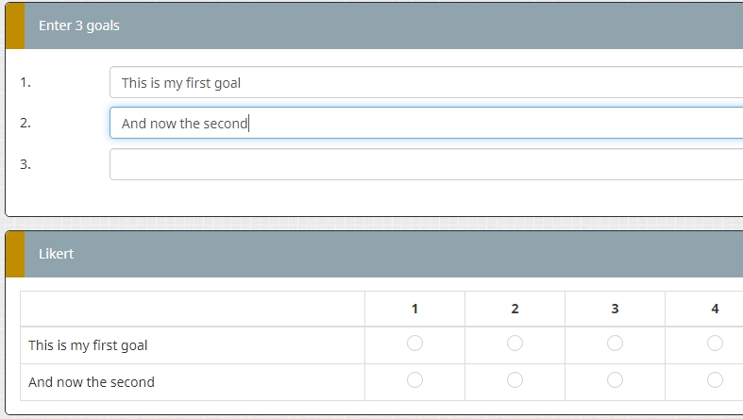
Task: Select rating 2 for 'This is my first goal'
Action: tap(515, 344)
